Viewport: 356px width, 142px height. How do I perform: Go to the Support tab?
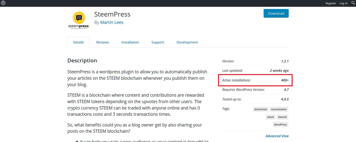tap(158, 42)
